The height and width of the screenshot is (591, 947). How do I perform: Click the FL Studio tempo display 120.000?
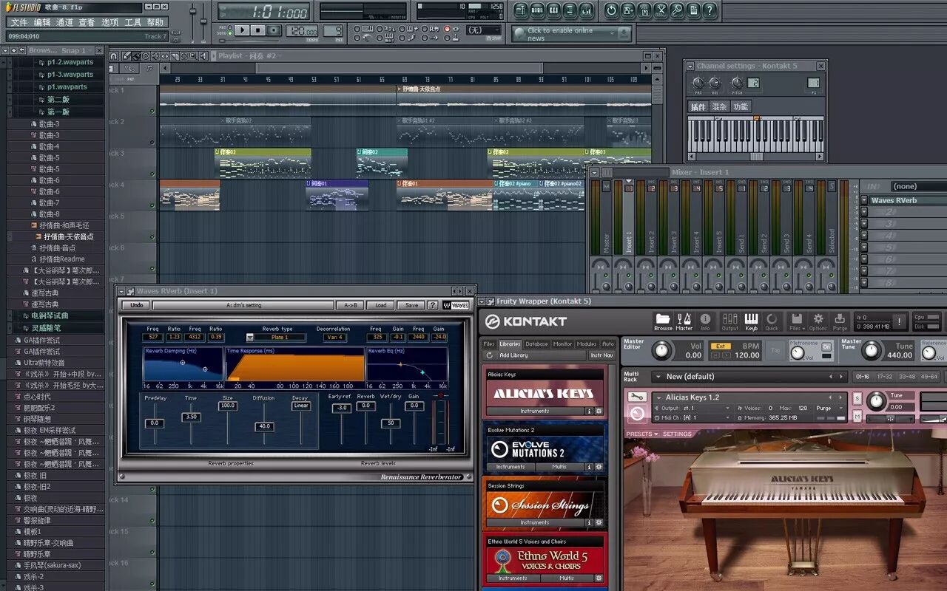pyautogui.click(x=300, y=30)
